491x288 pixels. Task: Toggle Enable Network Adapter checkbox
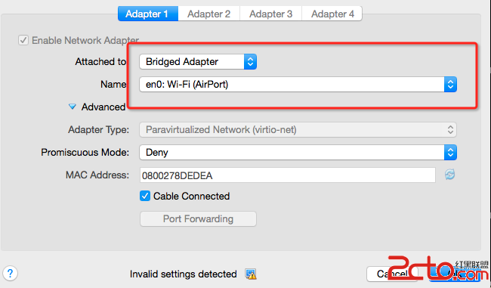pyautogui.click(x=23, y=40)
